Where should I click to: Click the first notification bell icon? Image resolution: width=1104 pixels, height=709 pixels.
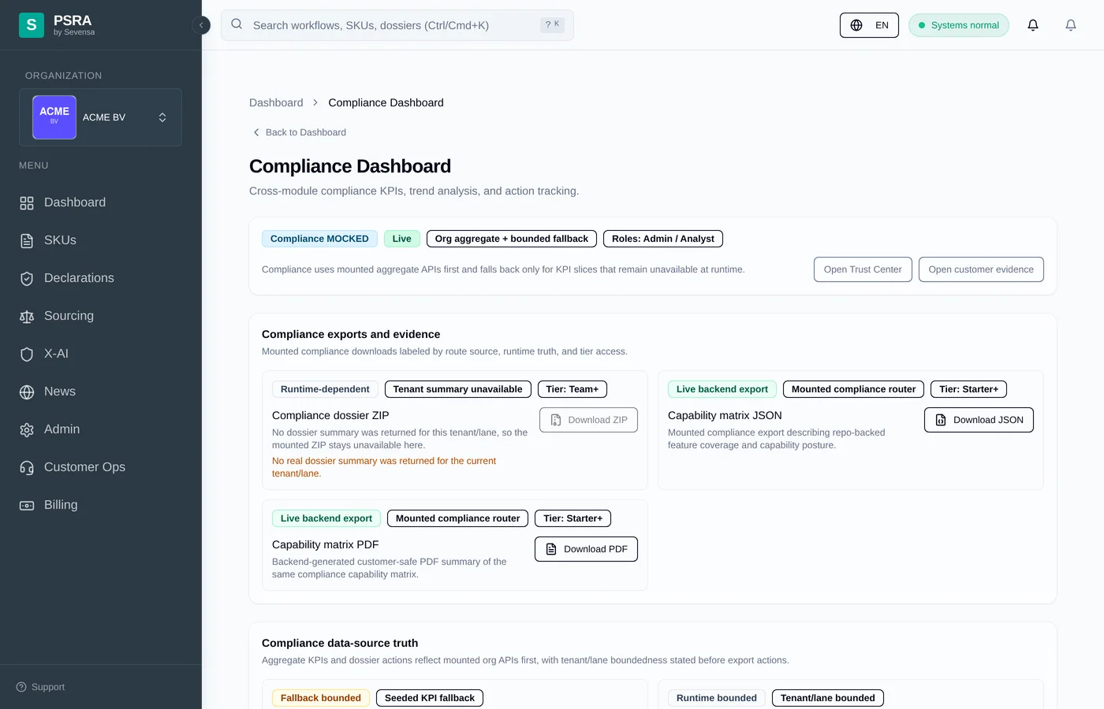1033,25
